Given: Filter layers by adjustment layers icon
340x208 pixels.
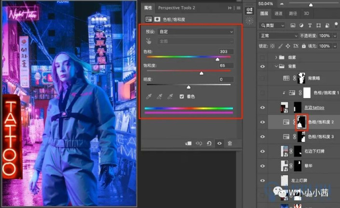Looking at the screenshot, I should click(x=301, y=26).
